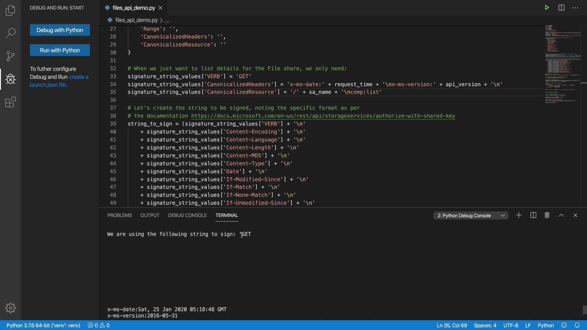Kill terminal with trash icon
The width and height of the screenshot is (587, 330).
click(x=547, y=215)
